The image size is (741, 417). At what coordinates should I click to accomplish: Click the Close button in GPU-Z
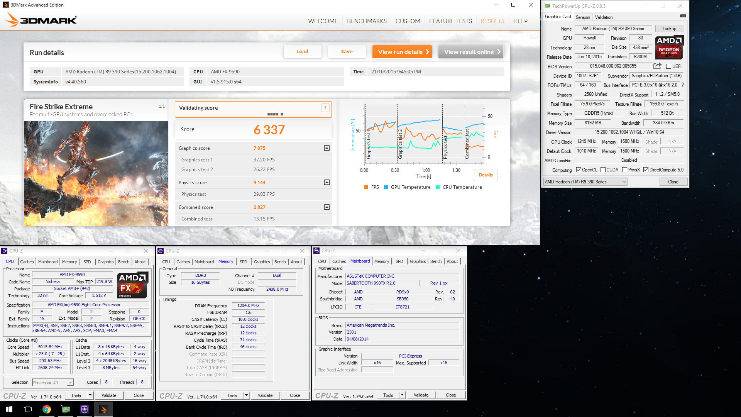tap(673, 182)
